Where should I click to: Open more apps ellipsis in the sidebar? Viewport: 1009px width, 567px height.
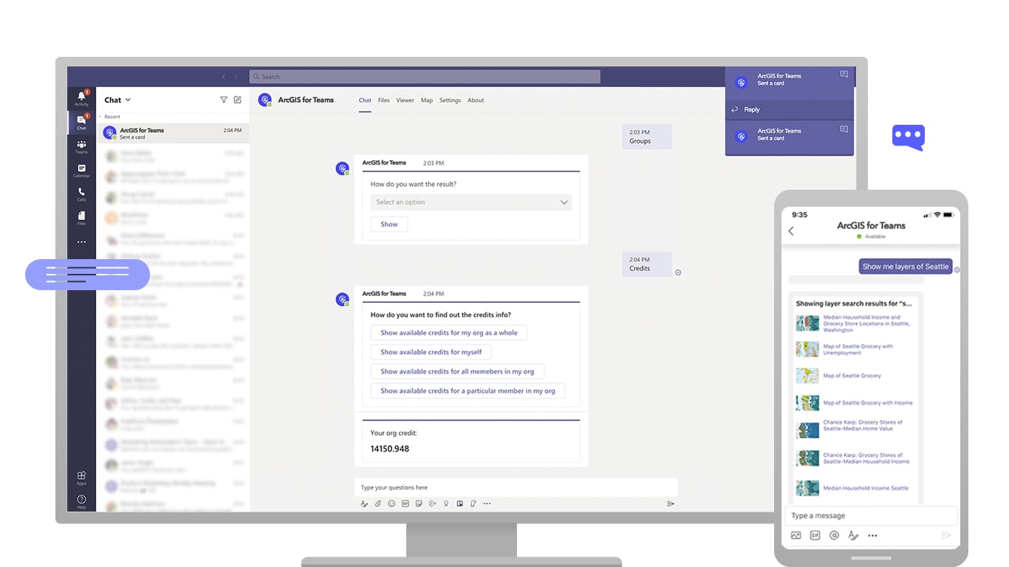[81, 242]
